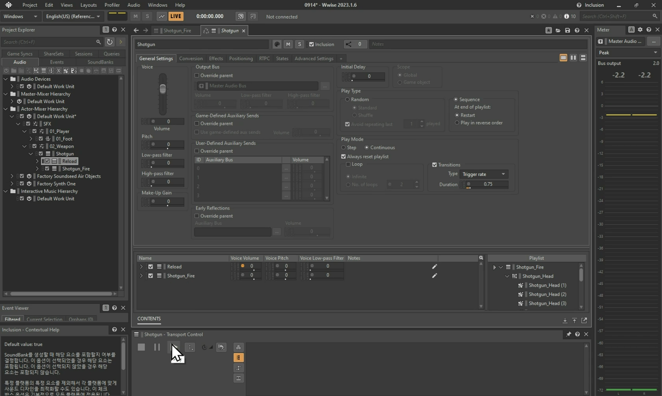Image resolution: width=662 pixels, height=396 pixels.
Task: Click the Voice Volume fader handle
Action: (163, 88)
